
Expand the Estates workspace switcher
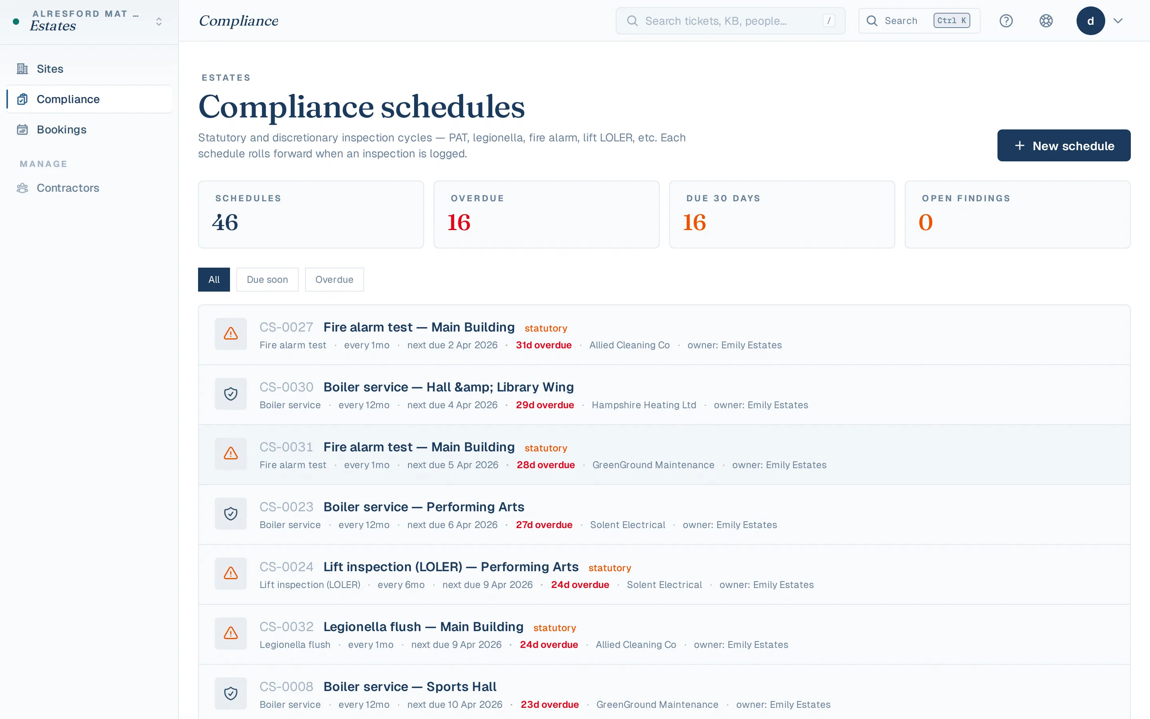(159, 22)
